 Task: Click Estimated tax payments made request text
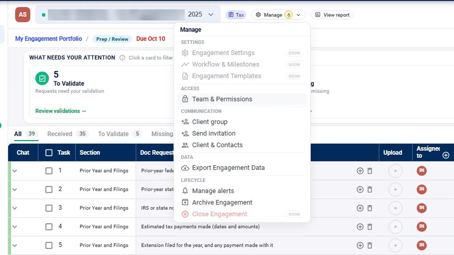coord(200,227)
